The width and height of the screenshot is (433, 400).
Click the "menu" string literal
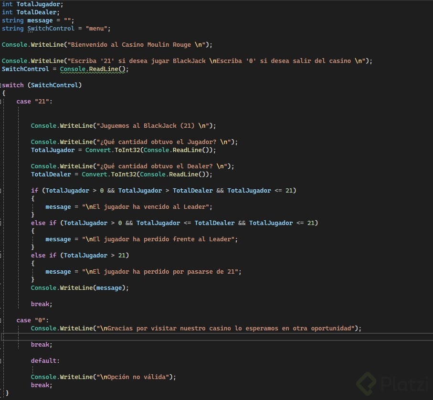[x=96, y=29]
